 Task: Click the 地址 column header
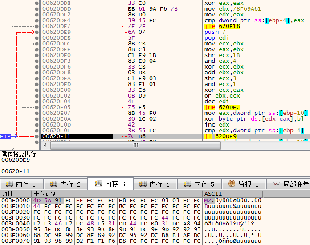[x=16, y=194]
